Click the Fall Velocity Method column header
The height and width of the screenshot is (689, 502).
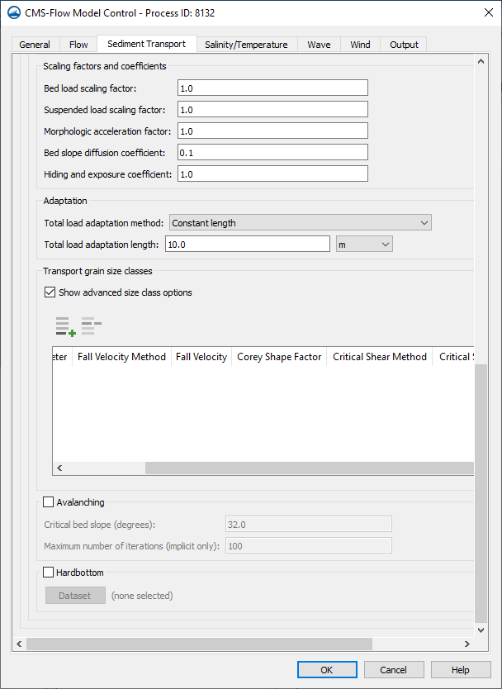[x=121, y=356]
